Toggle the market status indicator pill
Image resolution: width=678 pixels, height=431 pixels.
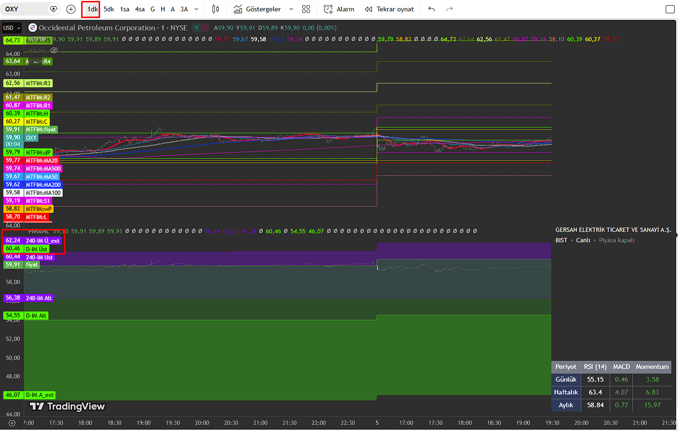click(x=201, y=28)
